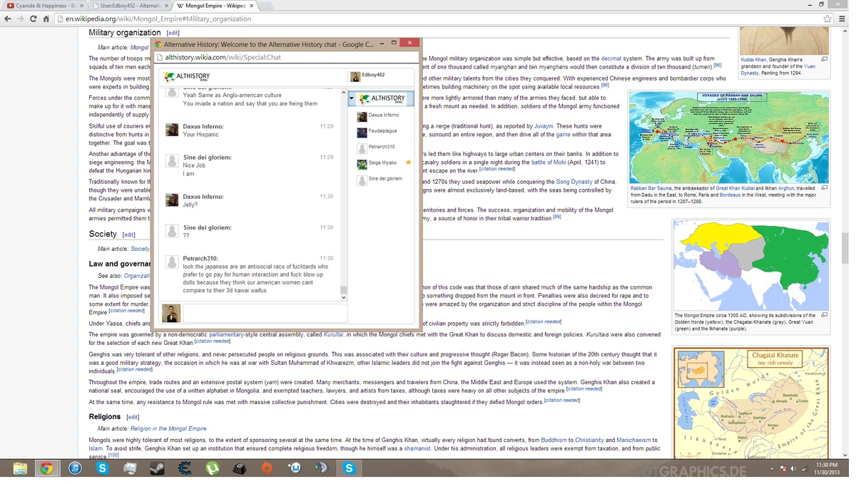856x484 pixels.
Task: Open Steam from the taskbar
Action: 157,468
